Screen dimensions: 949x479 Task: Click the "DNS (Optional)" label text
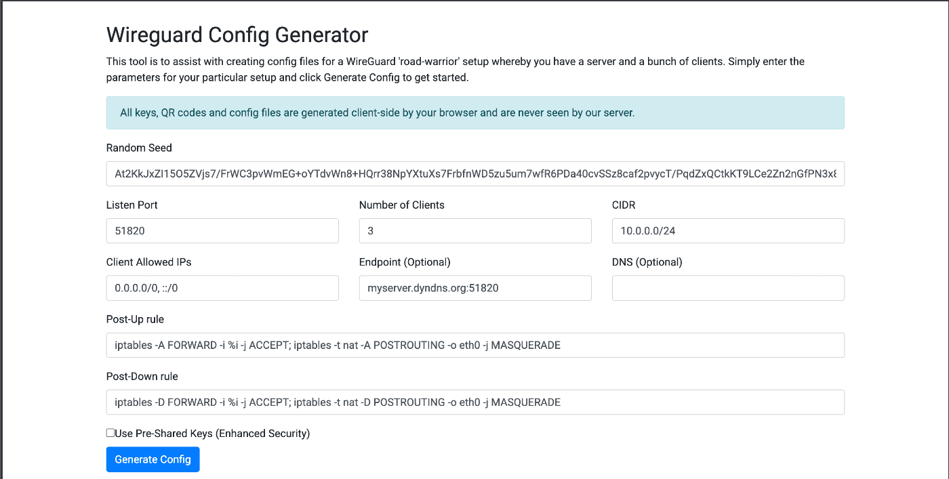point(647,262)
